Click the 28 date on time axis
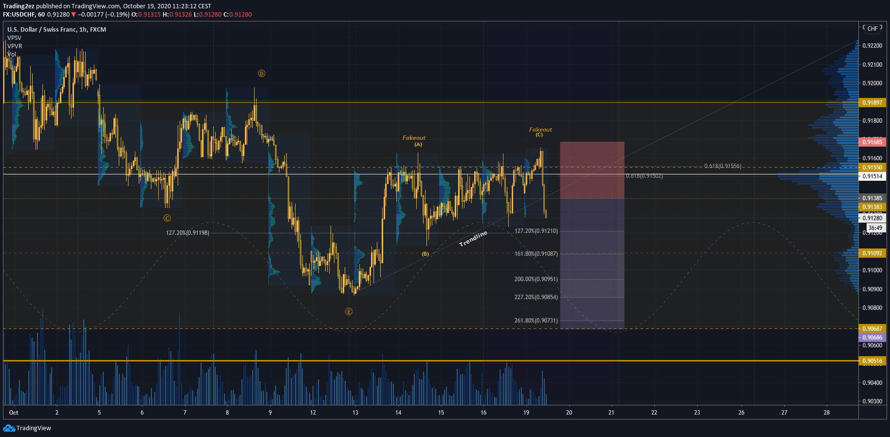The height and width of the screenshot is (437, 890). point(826,413)
